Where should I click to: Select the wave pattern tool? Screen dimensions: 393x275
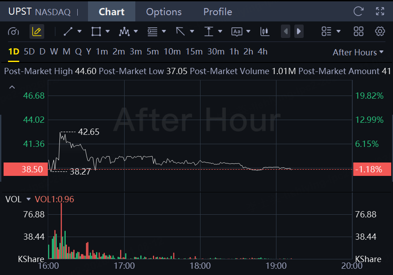coord(124,32)
